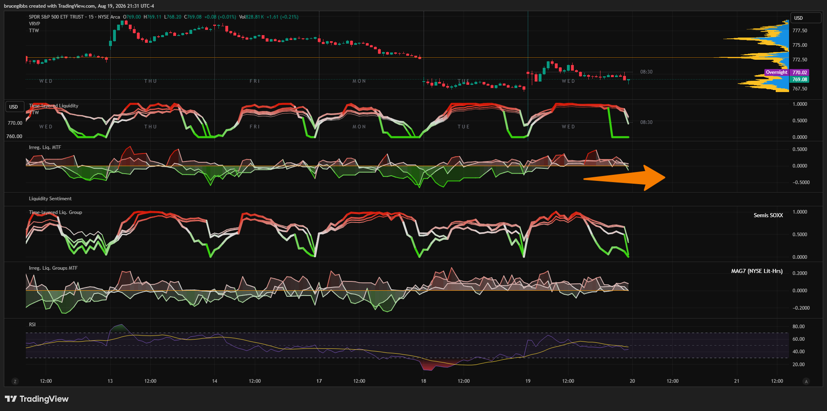Click the TTW label under VRVP
Image resolution: width=827 pixels, height=411 pixels.
pyautogui.click(x=34, y=31)
